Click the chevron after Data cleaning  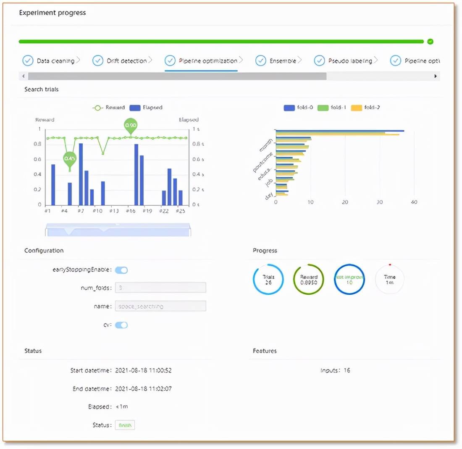pyautogui.click(x=78, y=61)
